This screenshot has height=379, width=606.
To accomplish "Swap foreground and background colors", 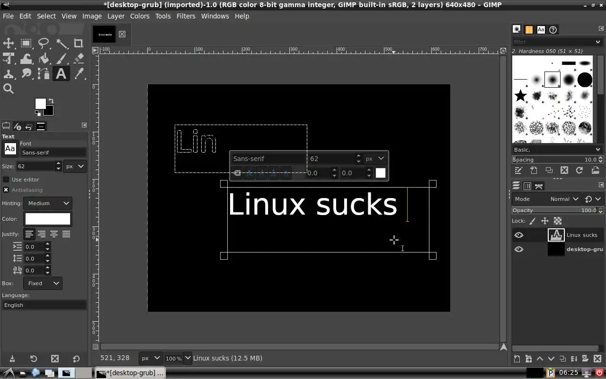I will click(51, 101).
